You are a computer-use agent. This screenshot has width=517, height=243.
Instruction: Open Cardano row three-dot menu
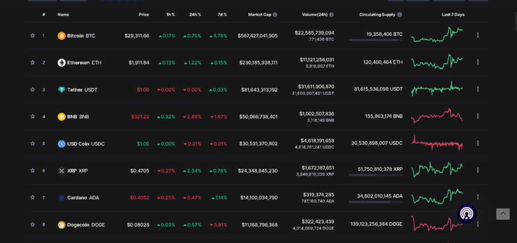(x=478, y=197)
